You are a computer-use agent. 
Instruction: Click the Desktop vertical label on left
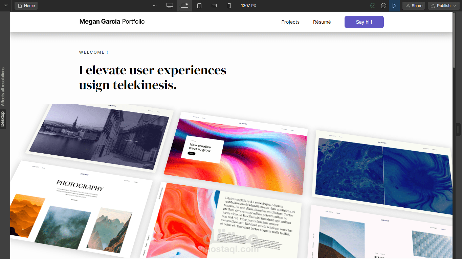3,119
